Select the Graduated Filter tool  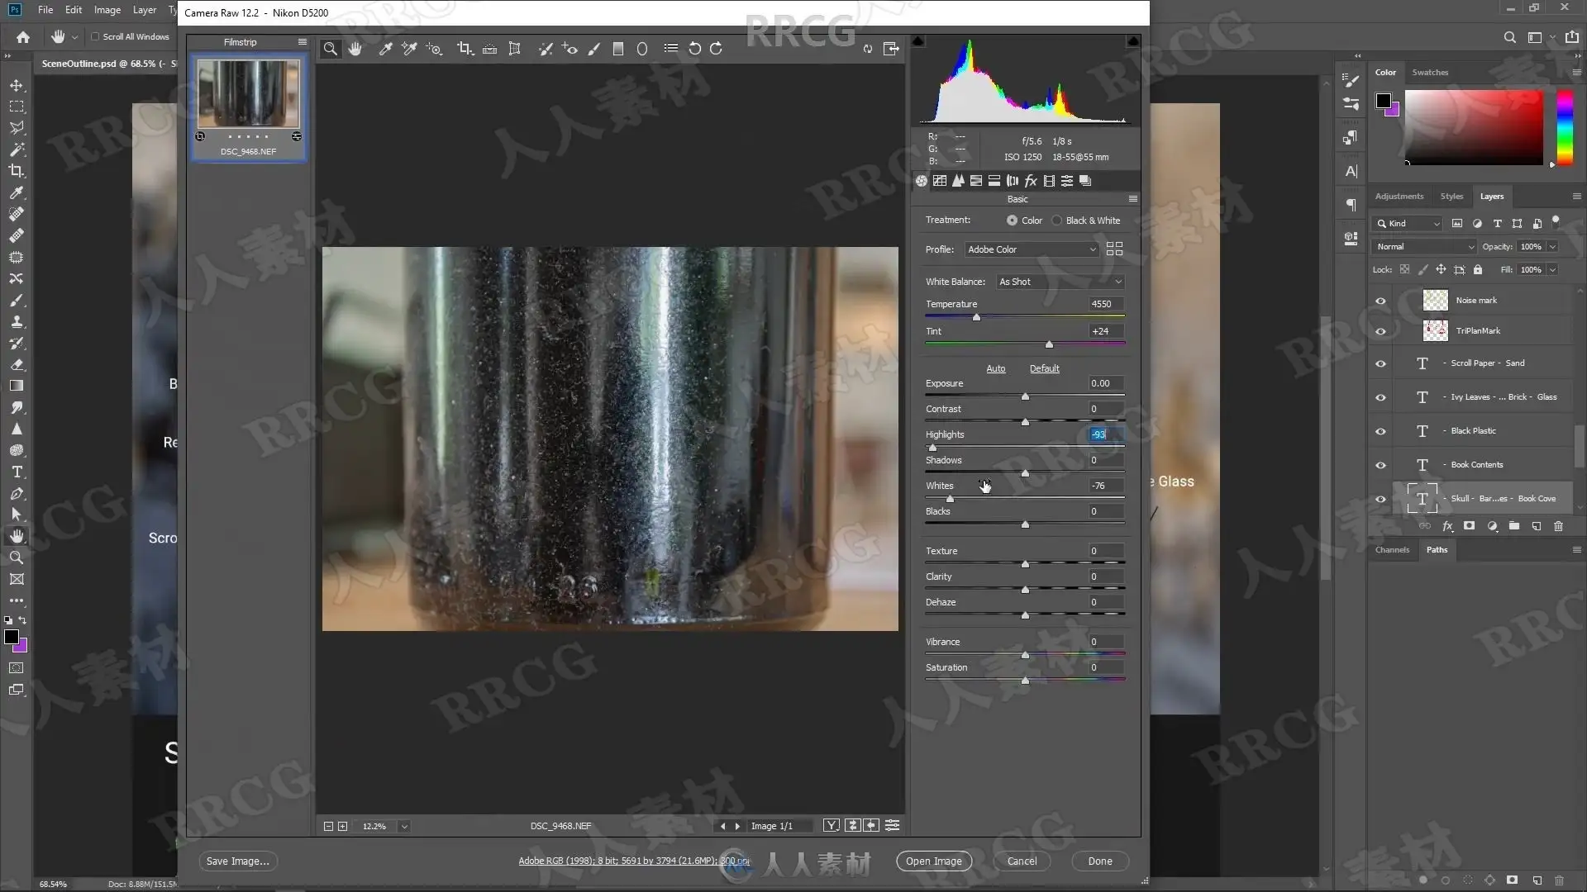click(617, 49)
